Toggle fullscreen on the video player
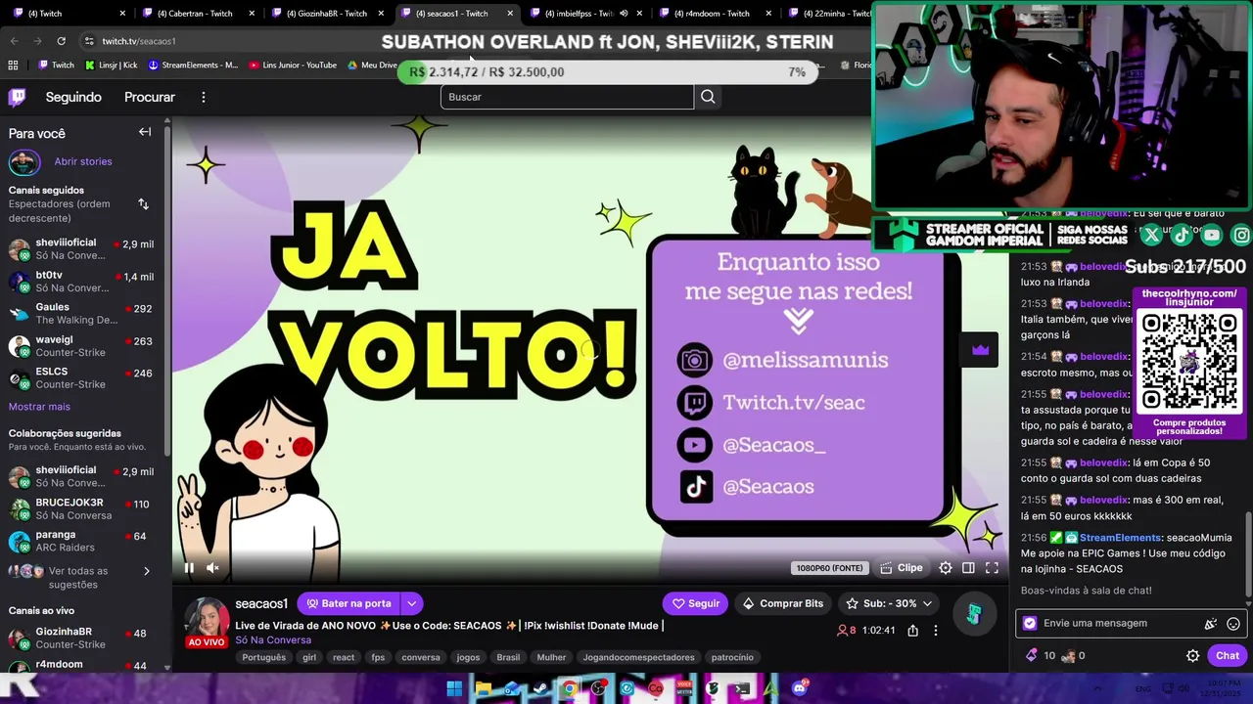1253x704 pixels. click(992, 567)
